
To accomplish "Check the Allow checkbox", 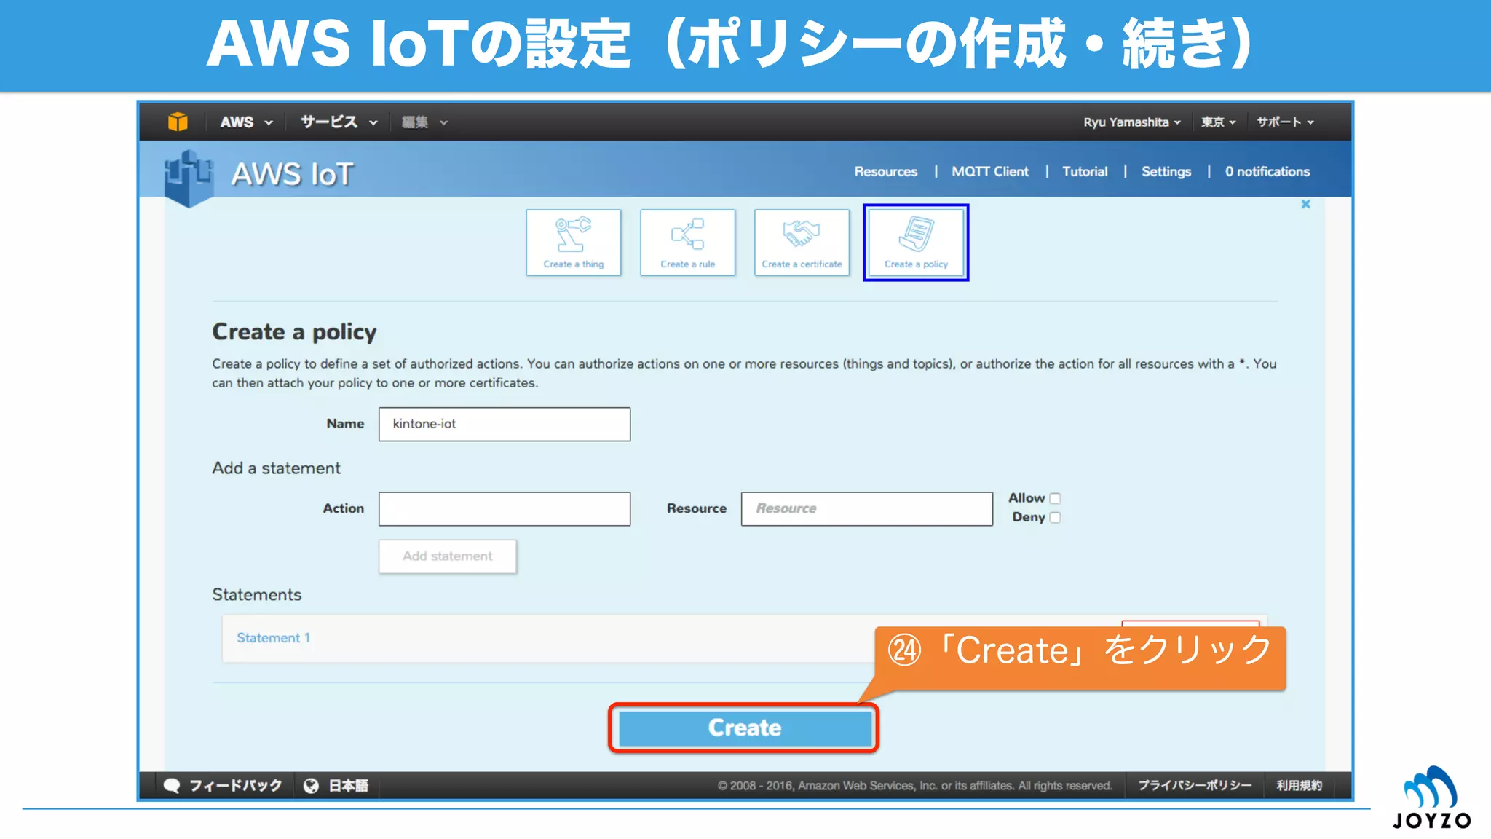I will [x=1055, y=498].
